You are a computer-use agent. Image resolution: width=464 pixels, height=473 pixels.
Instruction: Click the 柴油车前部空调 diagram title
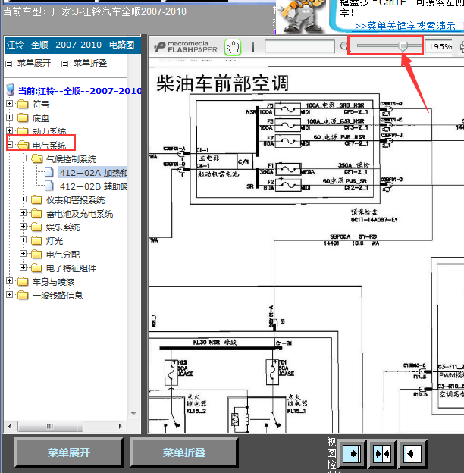[x=223, y=83]
